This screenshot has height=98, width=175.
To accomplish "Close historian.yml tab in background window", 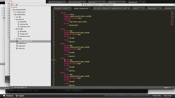I will pos(144,2).
